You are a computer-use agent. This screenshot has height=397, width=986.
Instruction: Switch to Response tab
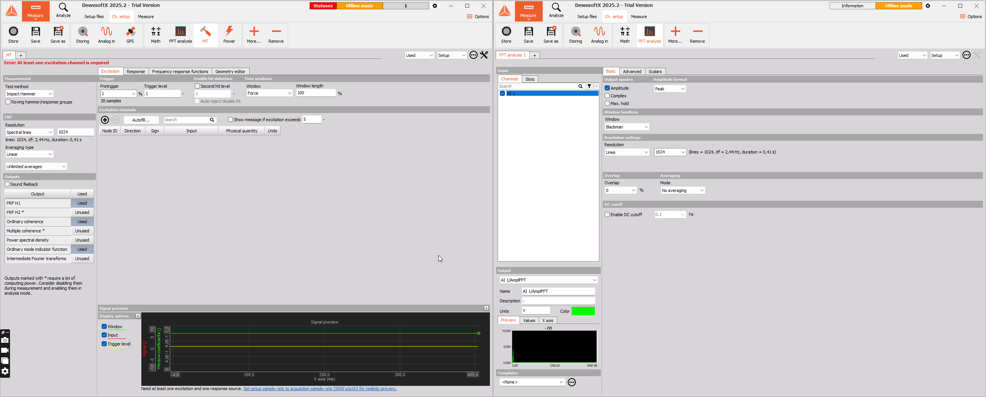pos(136,72)
